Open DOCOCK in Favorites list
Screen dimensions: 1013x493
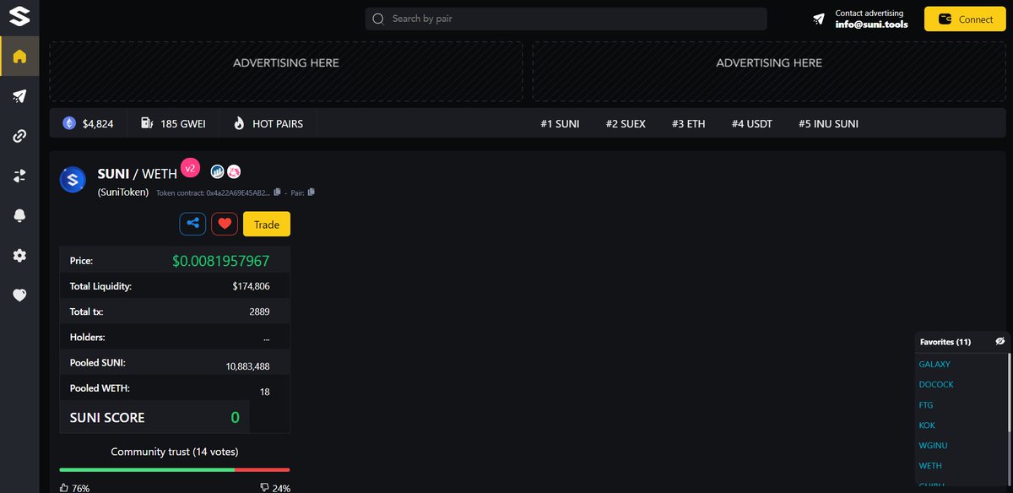coord(936,385)
